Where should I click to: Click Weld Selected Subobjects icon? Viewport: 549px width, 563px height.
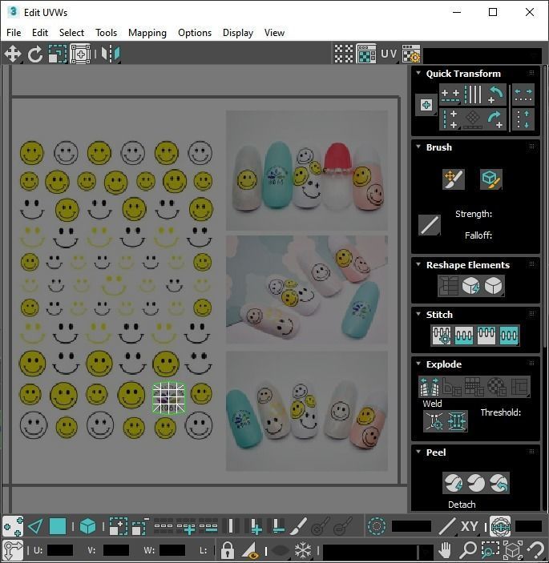tap(457, 420)
